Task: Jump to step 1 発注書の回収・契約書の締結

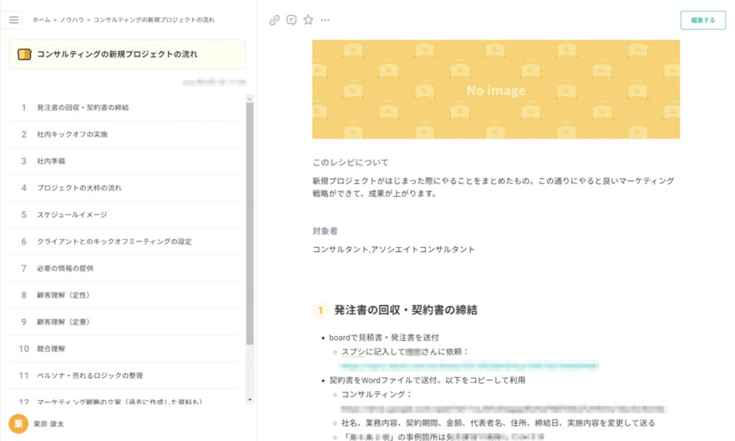Action: [x=123, y=108]
